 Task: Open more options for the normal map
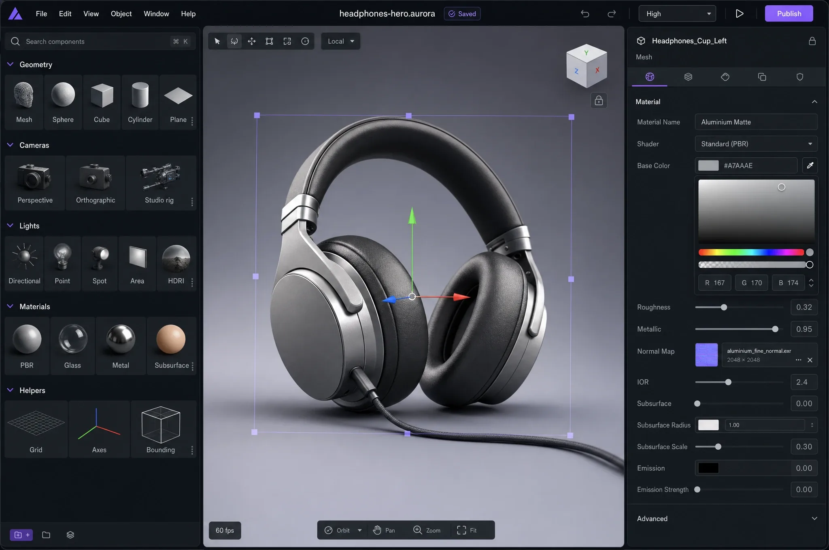tap(798, 360)
